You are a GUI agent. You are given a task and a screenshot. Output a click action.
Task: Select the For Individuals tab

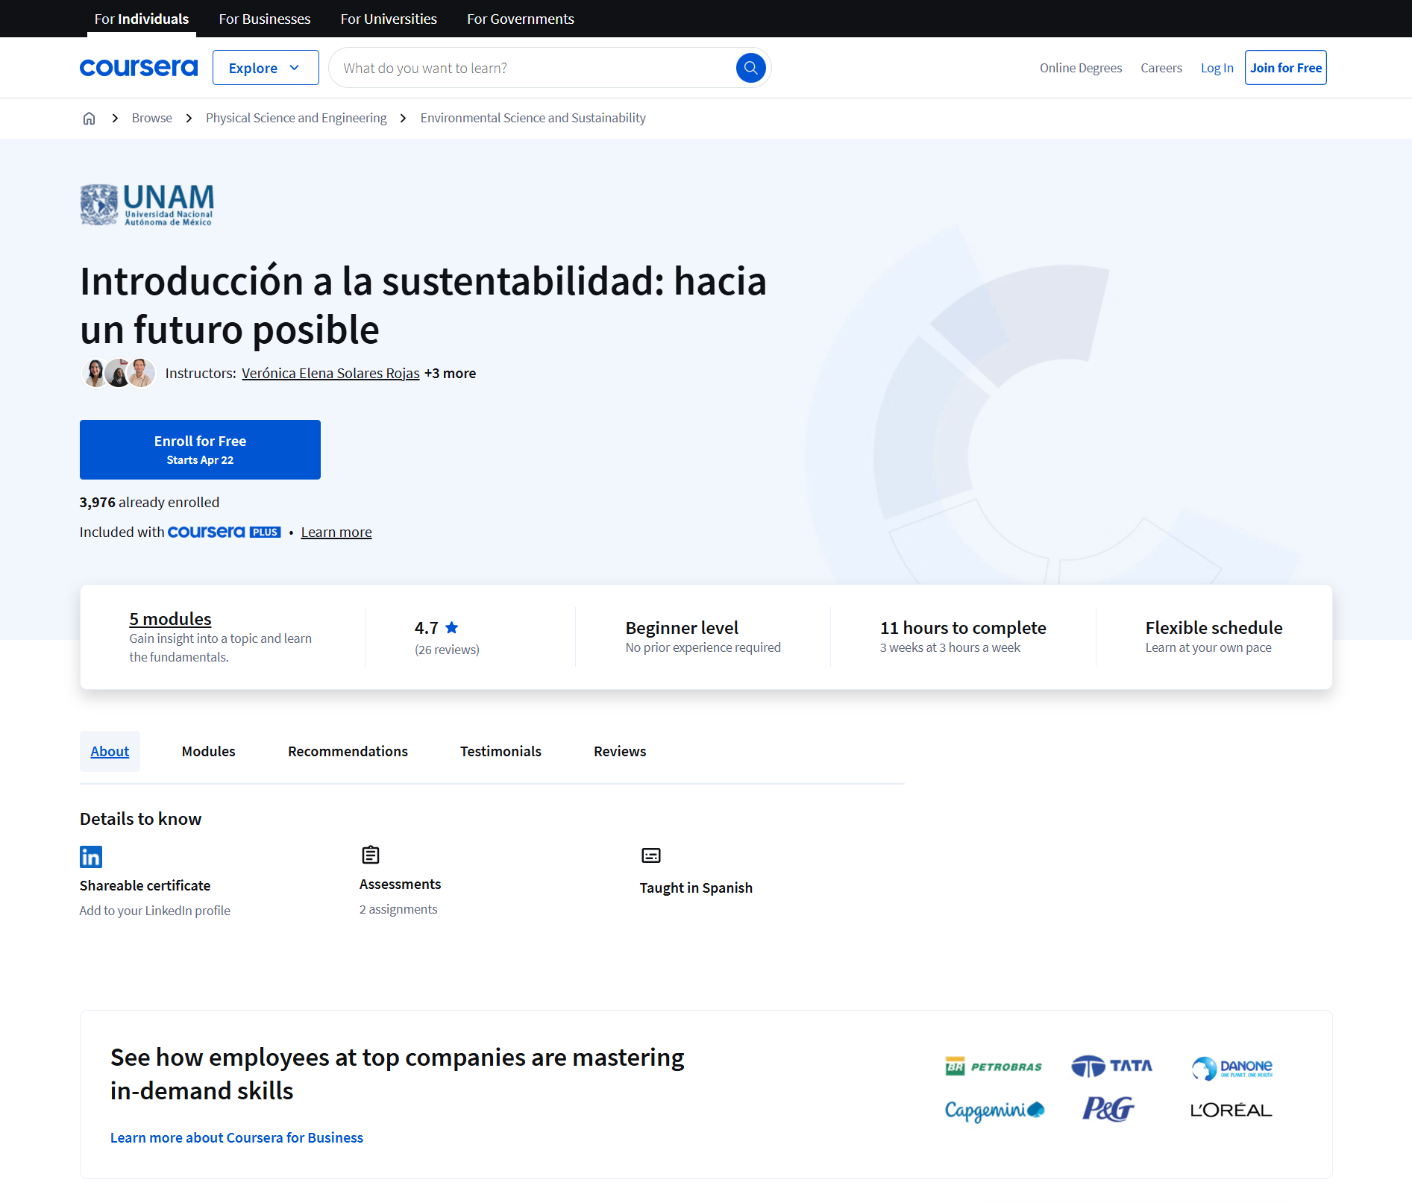(x=142, y=19)
